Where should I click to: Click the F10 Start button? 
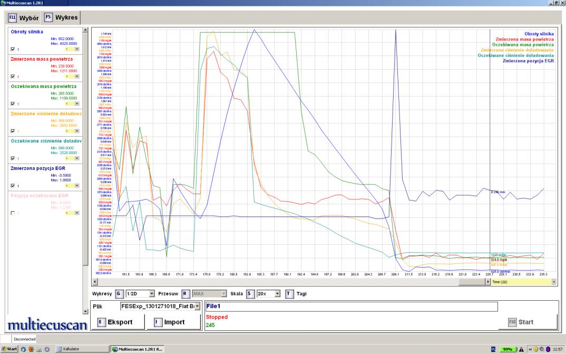click(527, 322)
